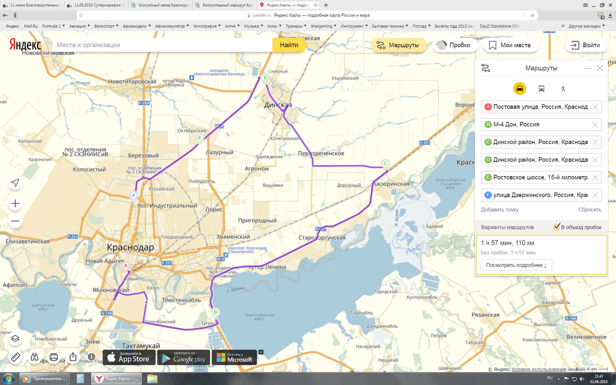Click the print map icon
The width and height of the screenshot is (616, 385).
pos(54,357)
